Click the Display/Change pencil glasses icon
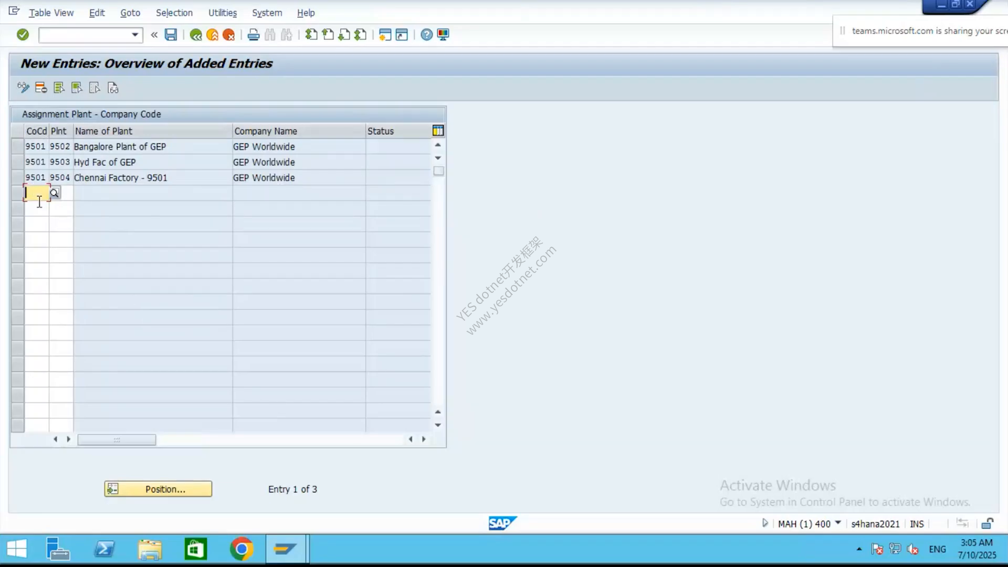1008x567 pixels. [23, 88]
